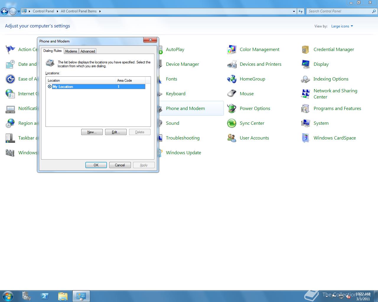
Task: Switch to the Modems tab
Action: point(71,51)
